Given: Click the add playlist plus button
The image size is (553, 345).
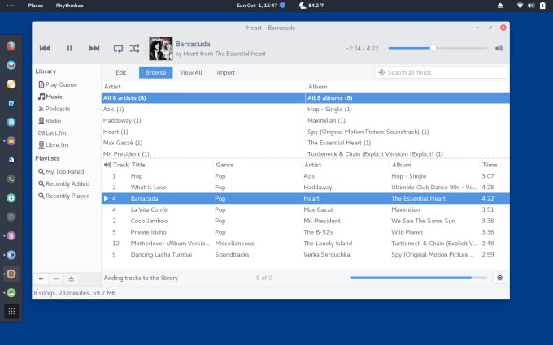Looking at the screenshot, I should click(41, 278).
